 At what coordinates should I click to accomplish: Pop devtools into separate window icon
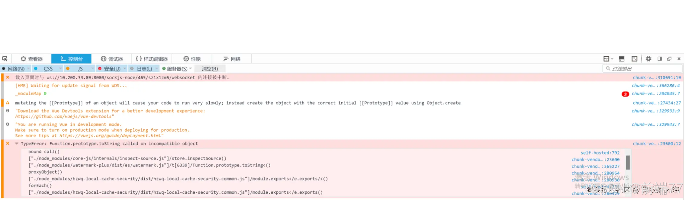(x=669, y=59)
